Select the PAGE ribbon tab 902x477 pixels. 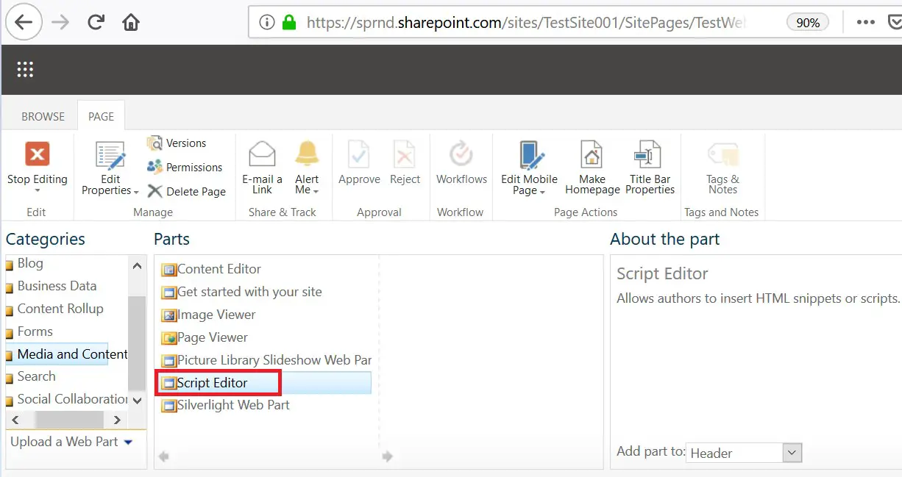point(102,116)
